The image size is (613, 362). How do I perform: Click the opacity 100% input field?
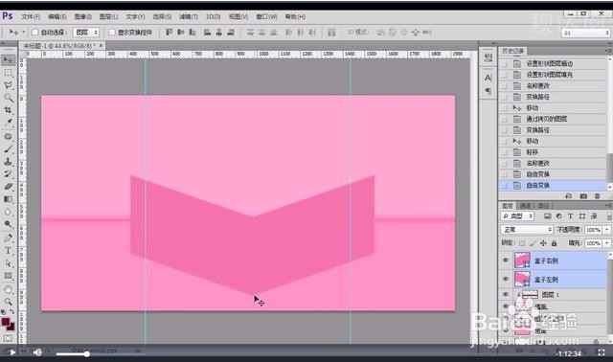(x=593, y=230)
